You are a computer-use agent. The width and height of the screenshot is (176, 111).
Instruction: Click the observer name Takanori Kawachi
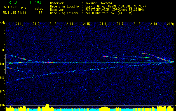click(x=99, y=3)
